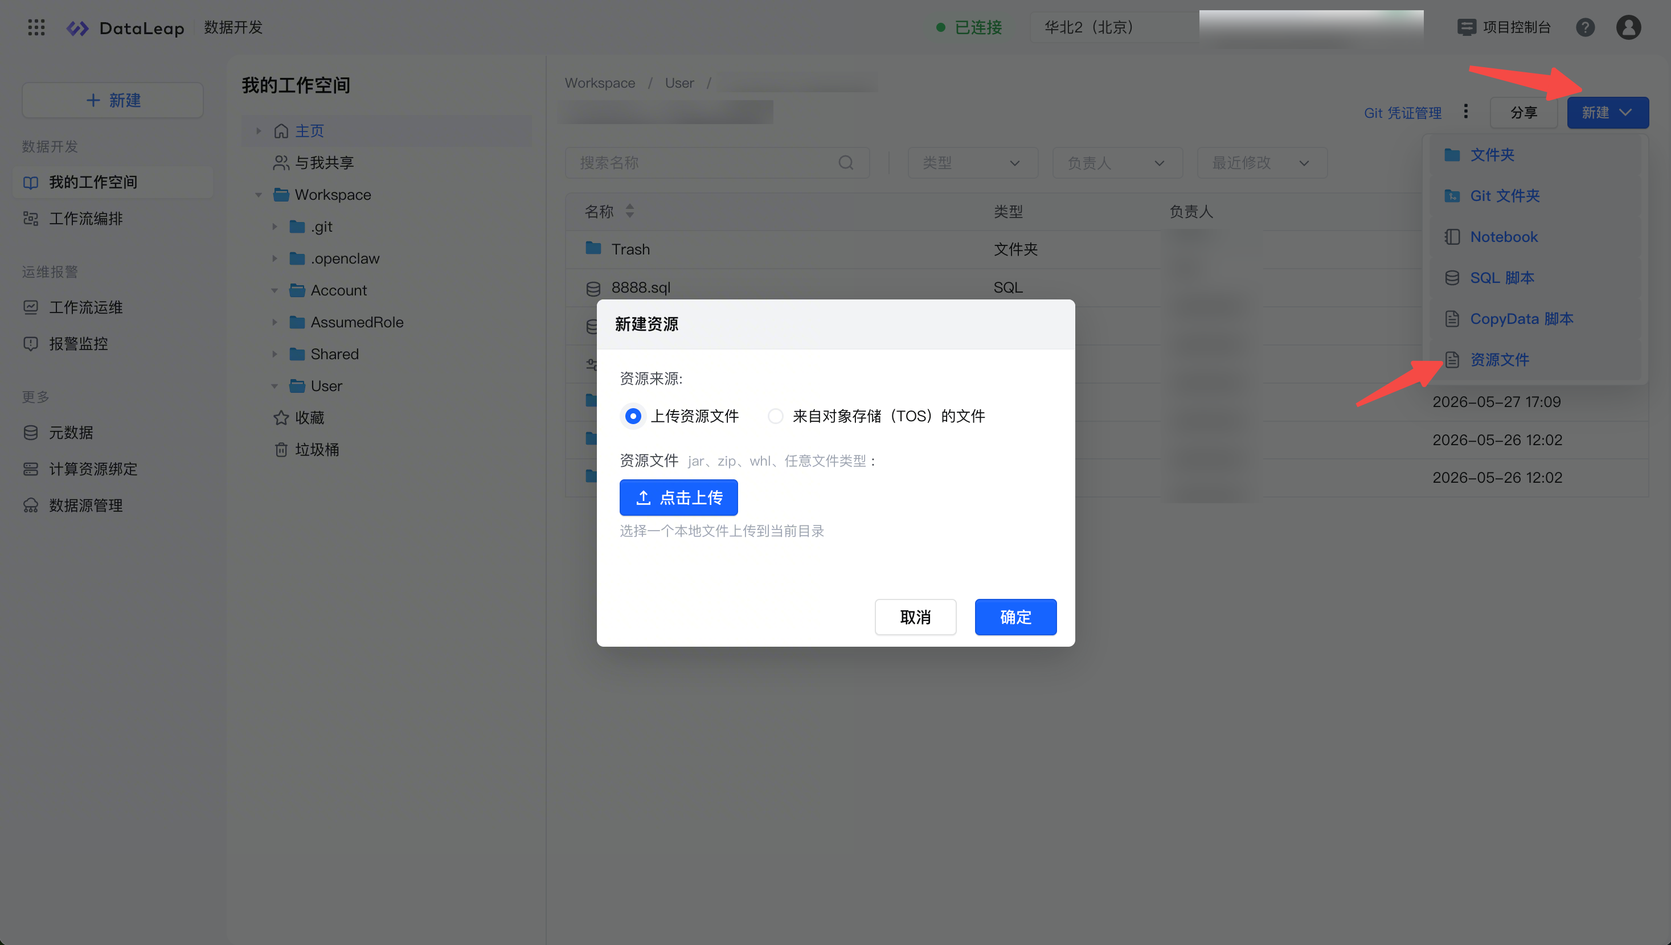The image size is (1671, 945).
Task: Expand the Shared folder arrow
Action: 275,354
